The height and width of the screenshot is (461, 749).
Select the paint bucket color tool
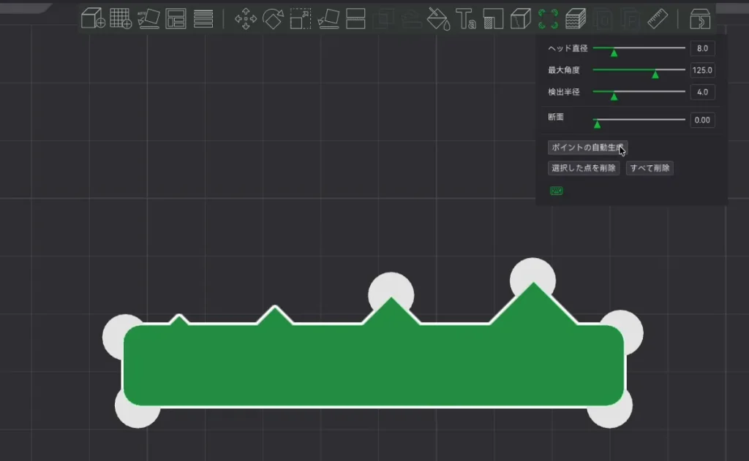(438, 19)
